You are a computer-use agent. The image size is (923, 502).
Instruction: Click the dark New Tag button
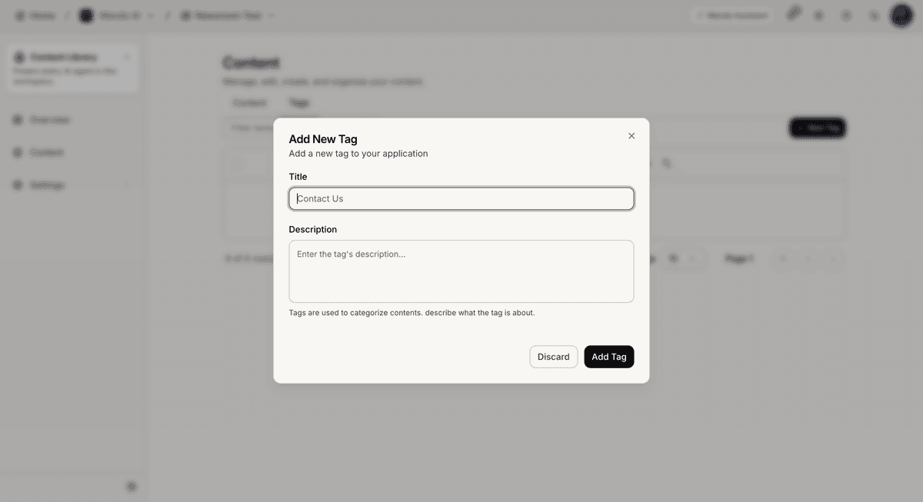(817, 128)
